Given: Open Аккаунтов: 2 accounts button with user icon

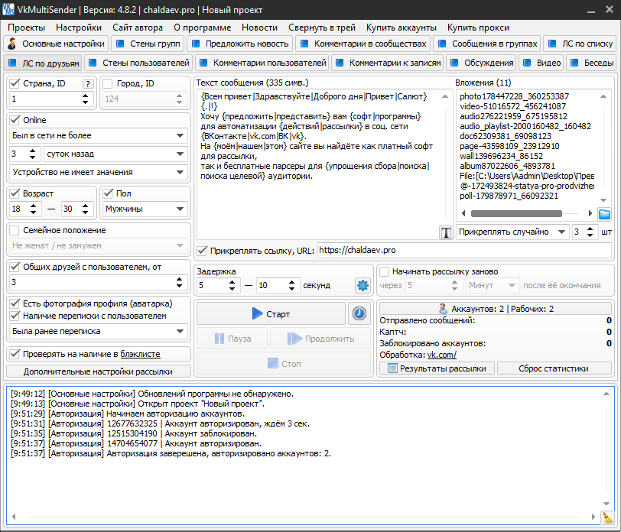Looking at the screenshot, I should [x=496, y=309].
